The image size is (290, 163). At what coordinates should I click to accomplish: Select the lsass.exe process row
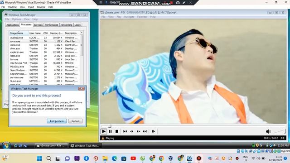tap(44, 56)
